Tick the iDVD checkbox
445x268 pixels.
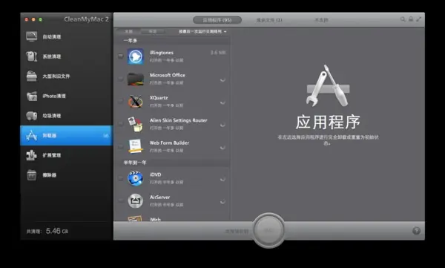[x=121, y=178]
